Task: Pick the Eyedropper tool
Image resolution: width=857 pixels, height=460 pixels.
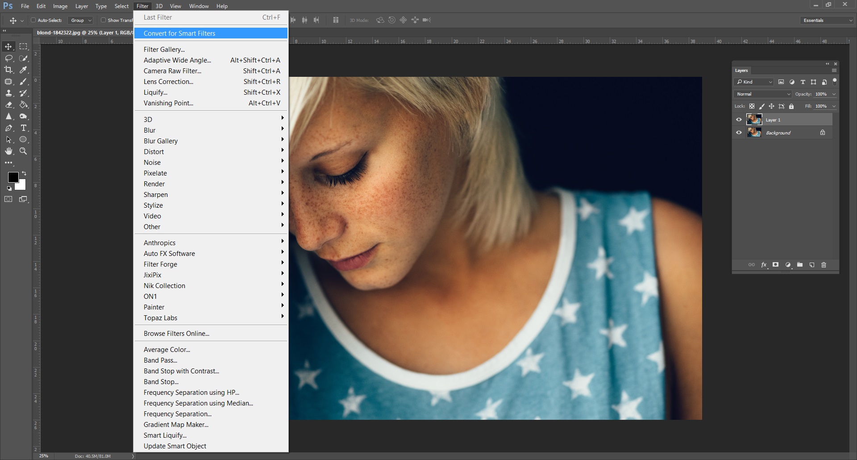Action: pos(24,70)
